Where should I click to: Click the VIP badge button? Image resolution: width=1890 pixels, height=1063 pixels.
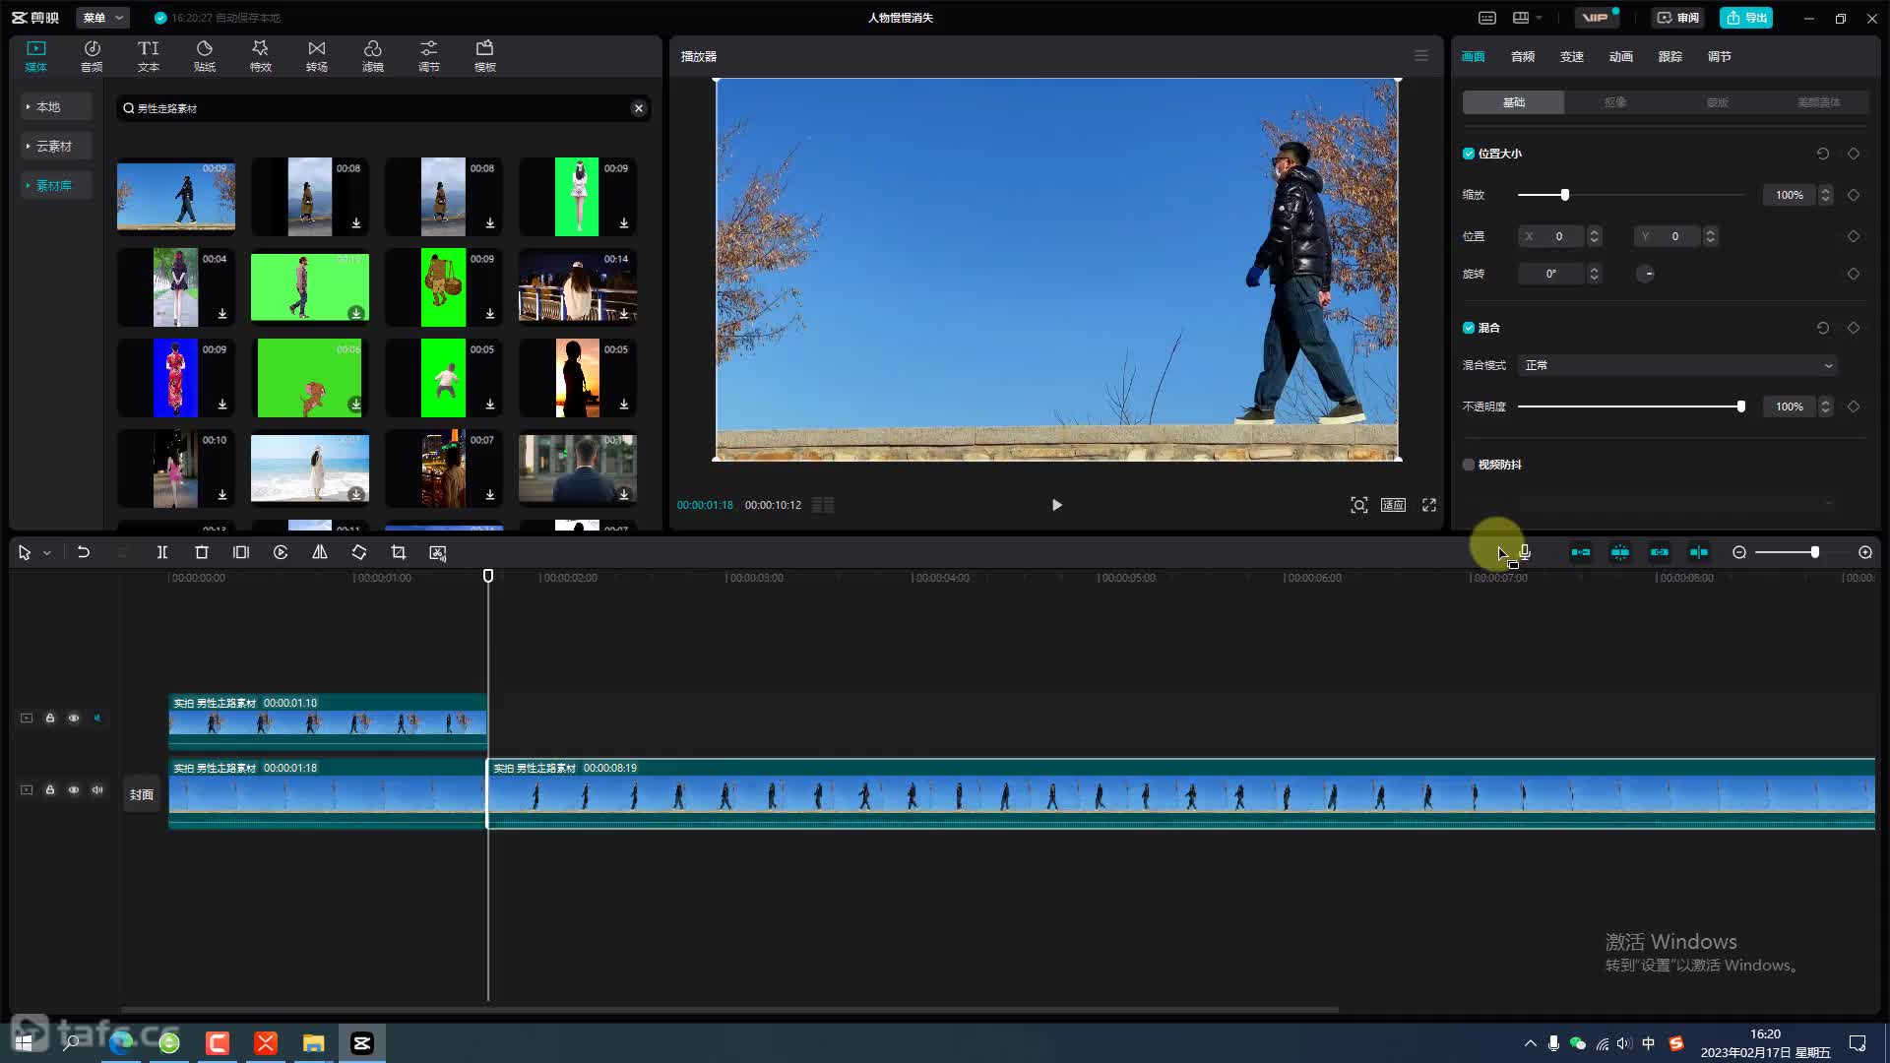point(1598,18)
